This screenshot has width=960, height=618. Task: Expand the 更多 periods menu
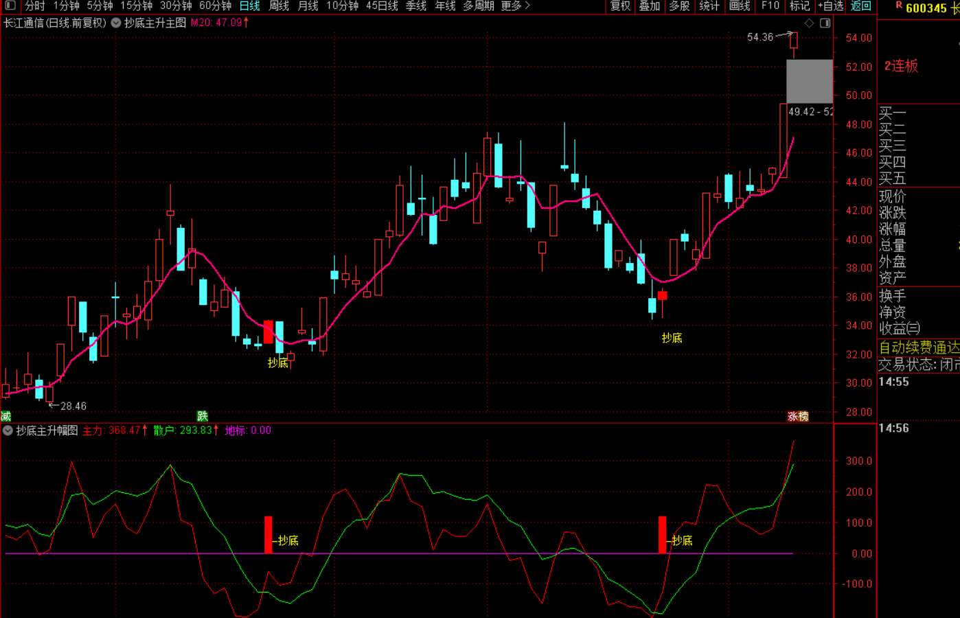[515, 6]
